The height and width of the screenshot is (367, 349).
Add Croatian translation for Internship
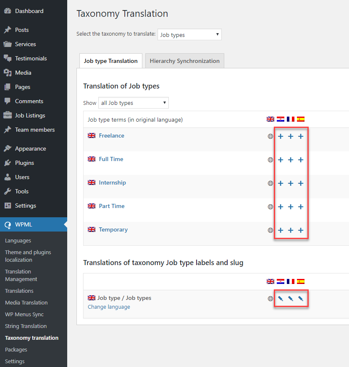click(x=280, y=183)
